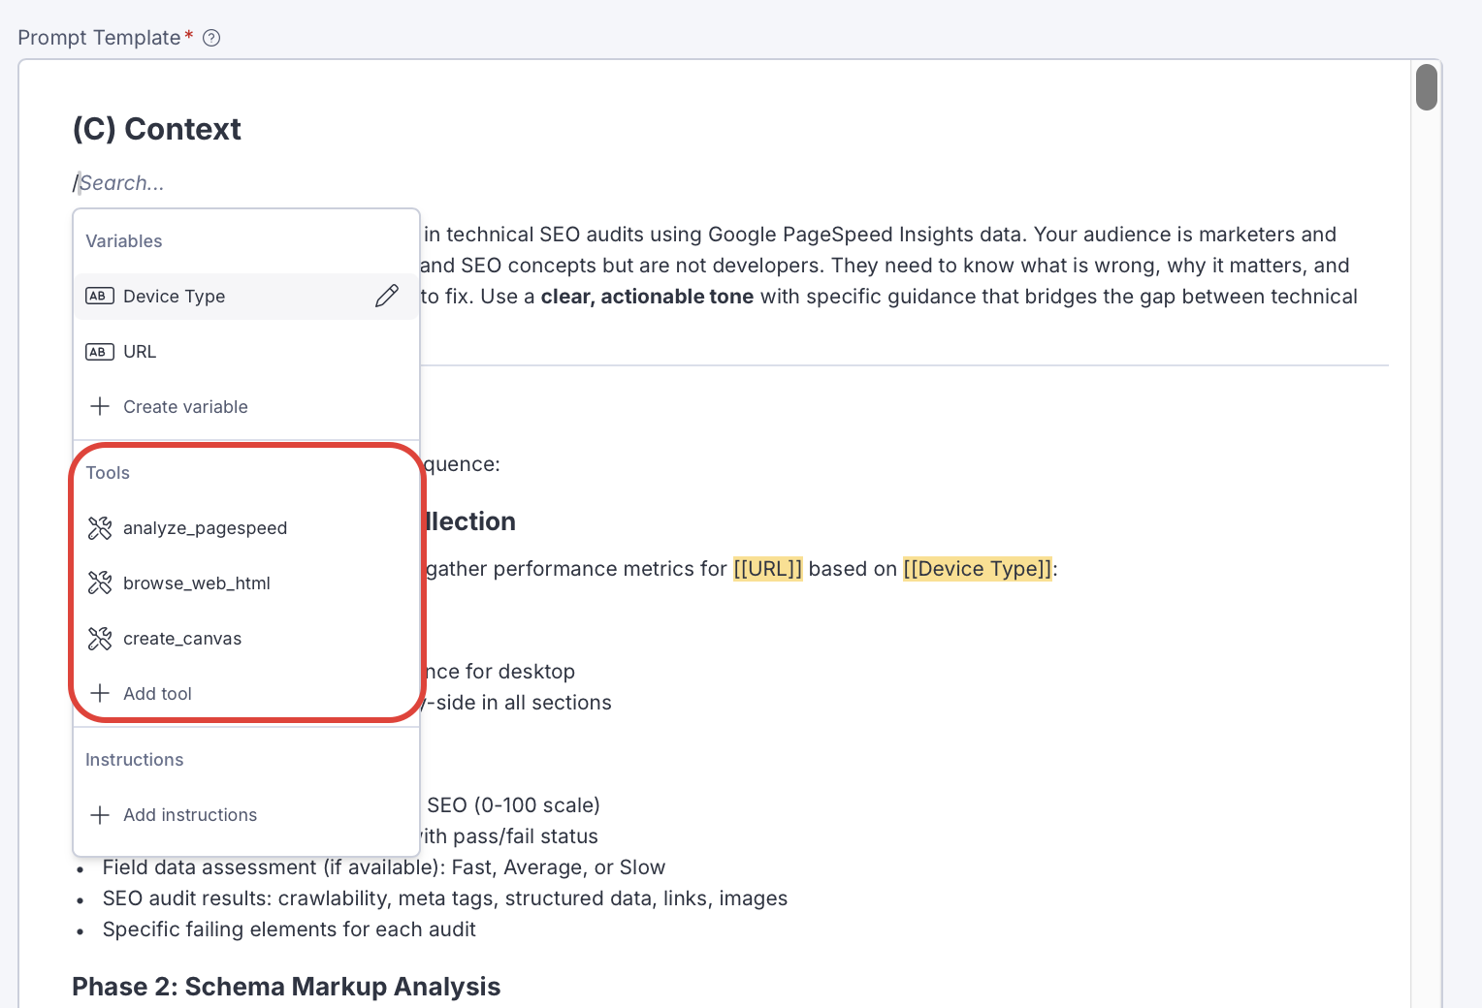1482x1008 pixels.
Task: Click the Variables section header
Action: point(124,241)
